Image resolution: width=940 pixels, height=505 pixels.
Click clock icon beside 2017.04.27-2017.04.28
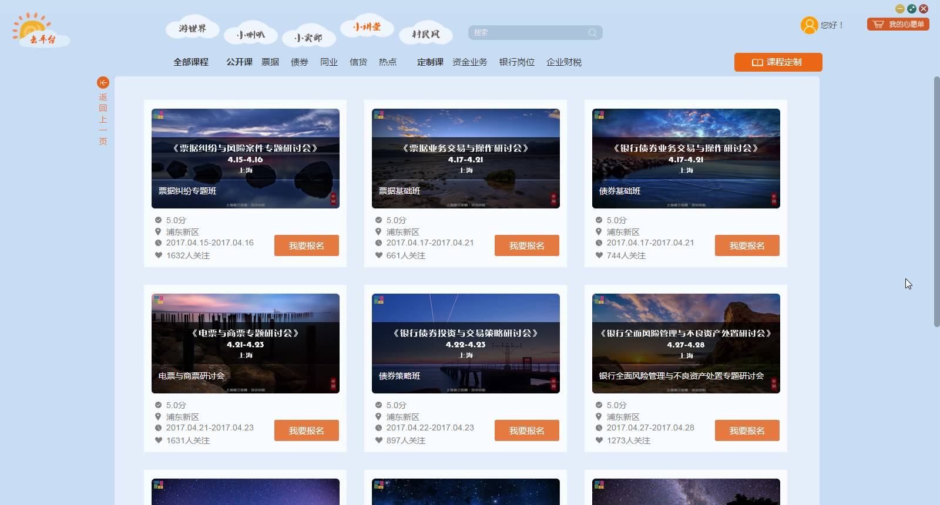[599, 427]
